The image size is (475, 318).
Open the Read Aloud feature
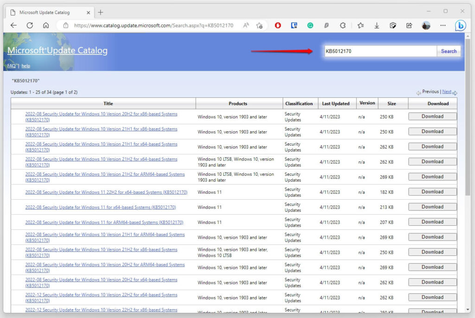pyautogui.click(x=246, y=25)
